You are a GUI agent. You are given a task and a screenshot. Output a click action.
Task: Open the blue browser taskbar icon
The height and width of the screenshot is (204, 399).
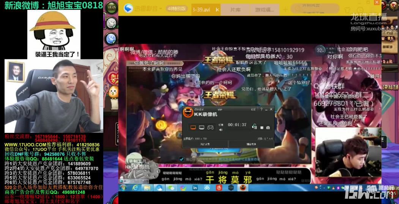pyautogui.click(x=159, y=188)
